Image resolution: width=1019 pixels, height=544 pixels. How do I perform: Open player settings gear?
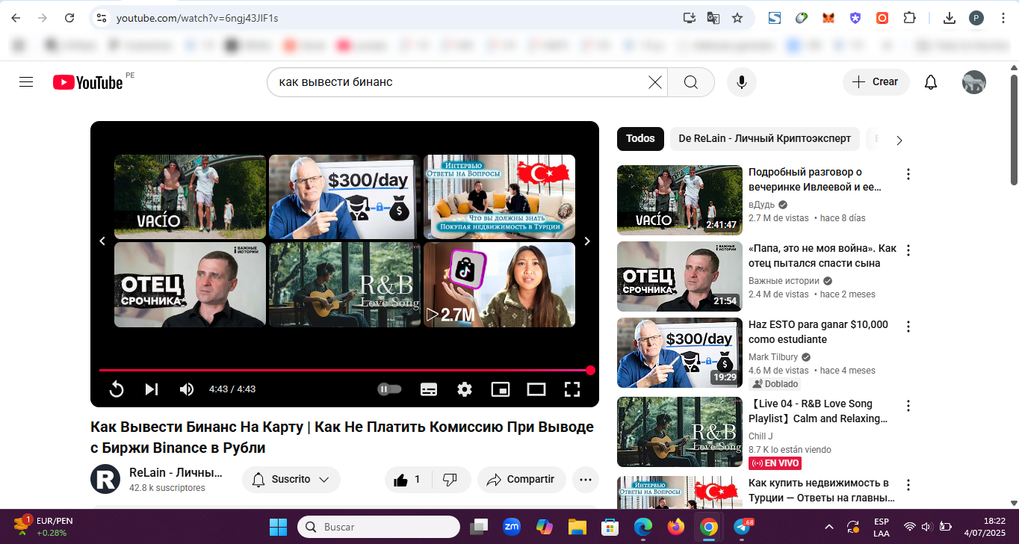click(x=465, y=389)
